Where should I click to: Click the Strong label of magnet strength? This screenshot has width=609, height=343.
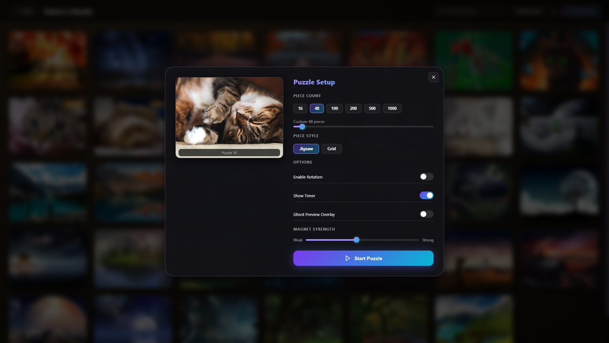tap(428, 240)
